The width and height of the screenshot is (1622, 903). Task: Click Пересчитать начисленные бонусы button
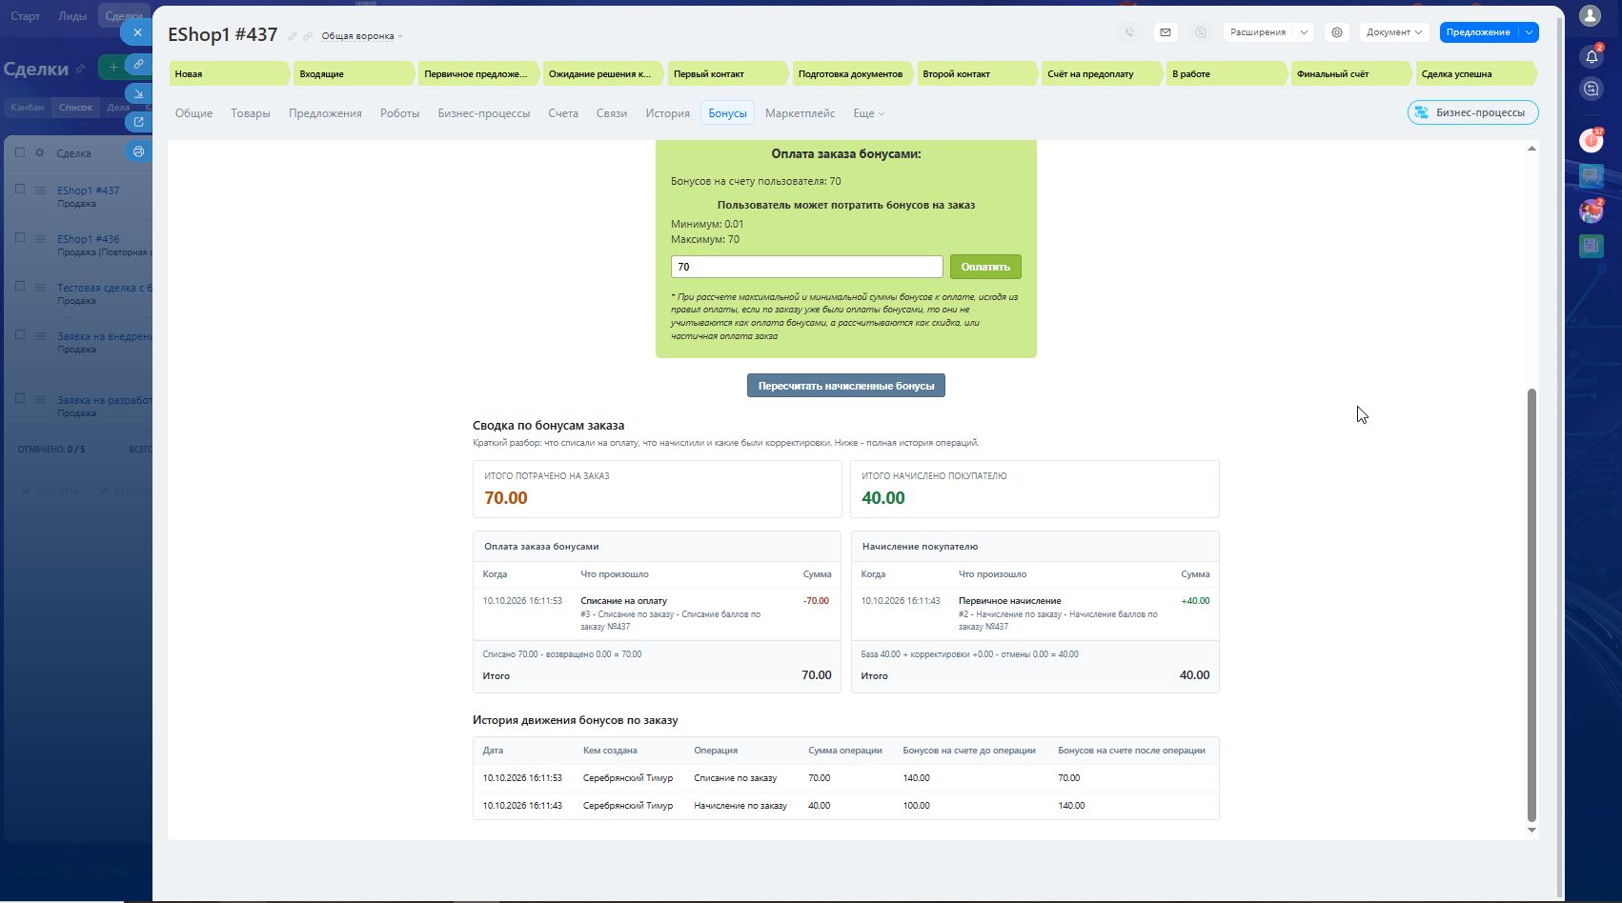click(x=846, y=386)
